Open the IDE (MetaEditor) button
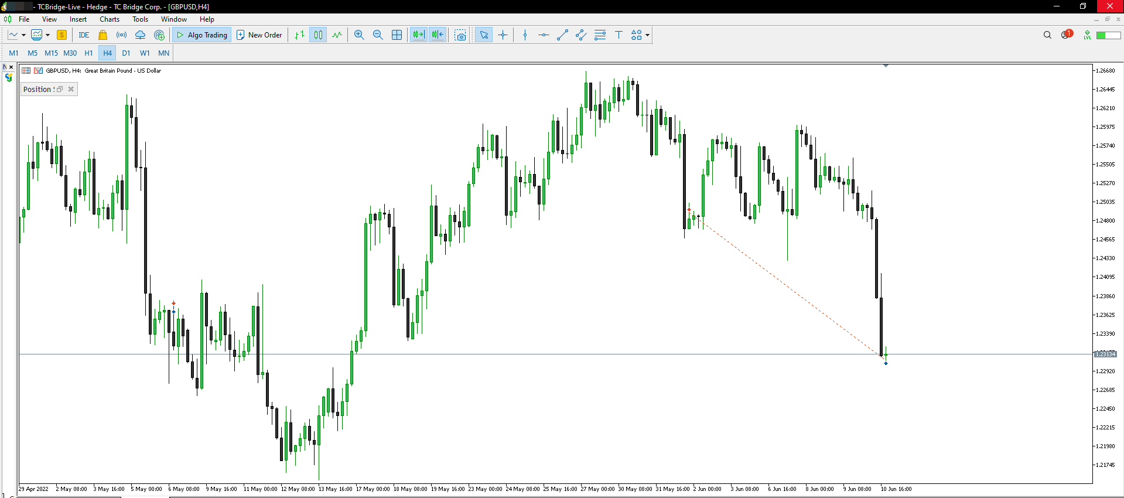 click(x=84, y=35)
